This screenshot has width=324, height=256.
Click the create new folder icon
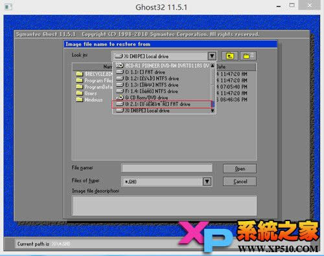(x=248, y=56)
